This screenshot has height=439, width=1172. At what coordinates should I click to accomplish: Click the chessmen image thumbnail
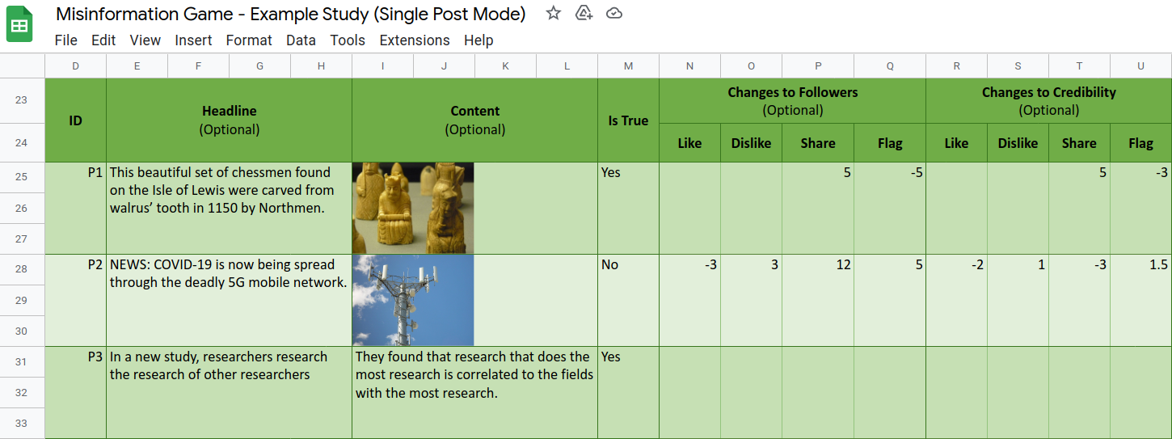point(413,208)
